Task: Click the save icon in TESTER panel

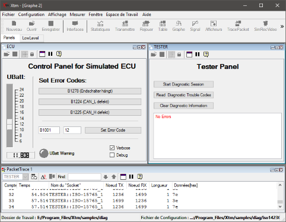Action: click(x=162, y=54)
